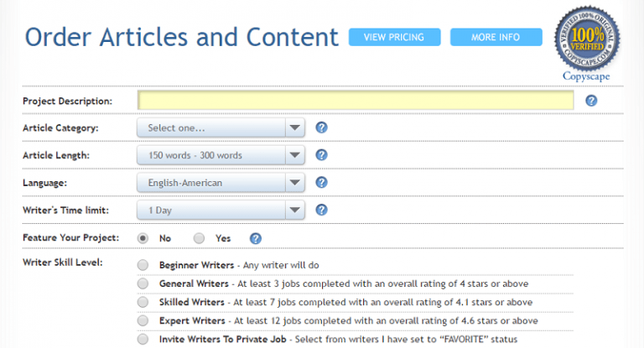Click the Feature Your Project label
Image resolution: width=644 pixels, height=348 pixels.
71,237
